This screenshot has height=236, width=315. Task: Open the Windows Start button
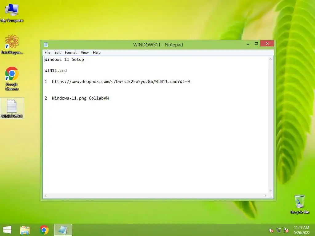[7, 230]
